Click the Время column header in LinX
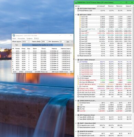Viewport: 134px width, 137px height. 35,49
